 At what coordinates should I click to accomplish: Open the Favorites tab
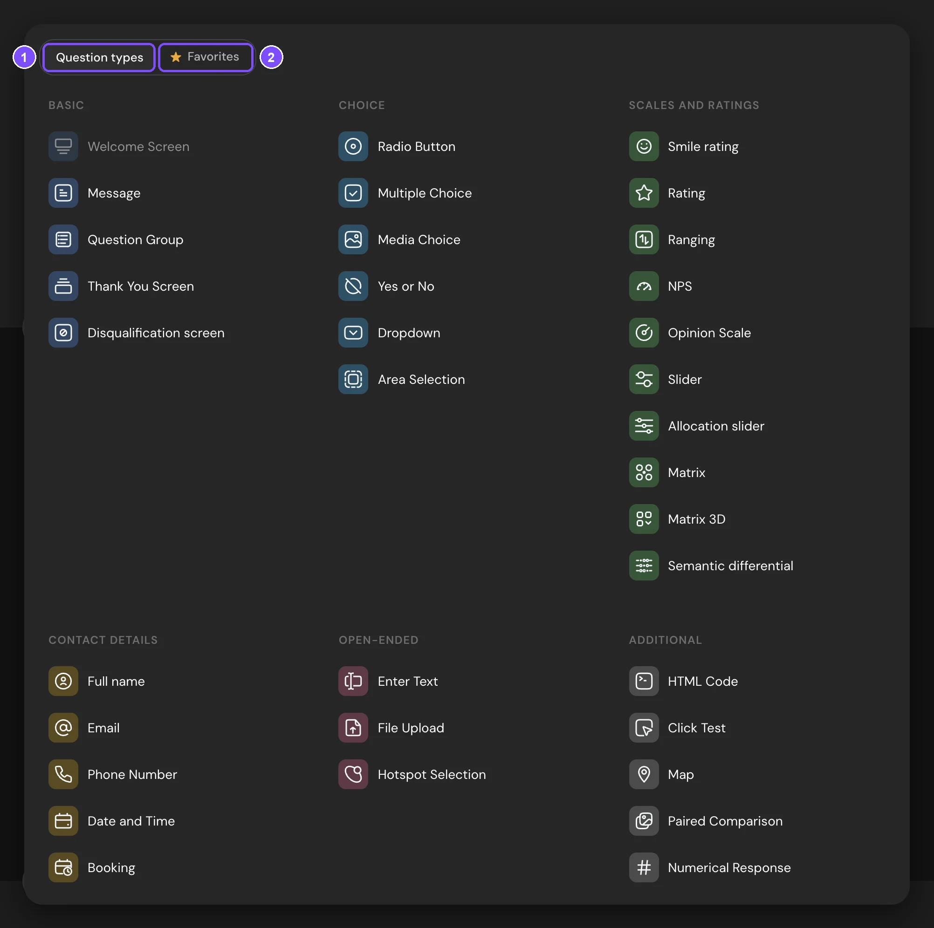pos(206,57)
